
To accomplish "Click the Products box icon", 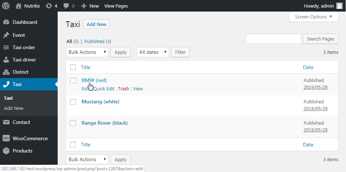I will click(6, 151).
